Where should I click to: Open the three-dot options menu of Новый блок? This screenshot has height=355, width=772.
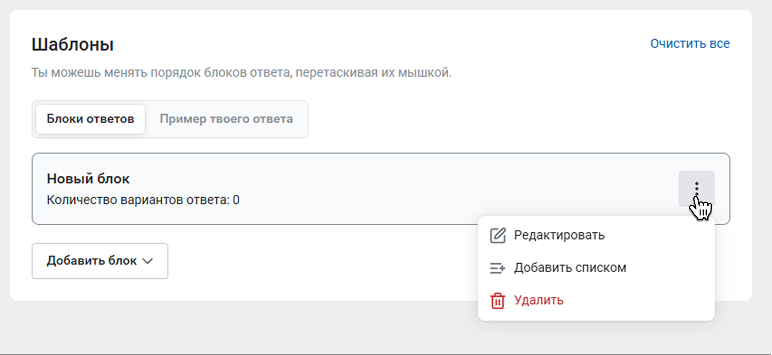696,188
